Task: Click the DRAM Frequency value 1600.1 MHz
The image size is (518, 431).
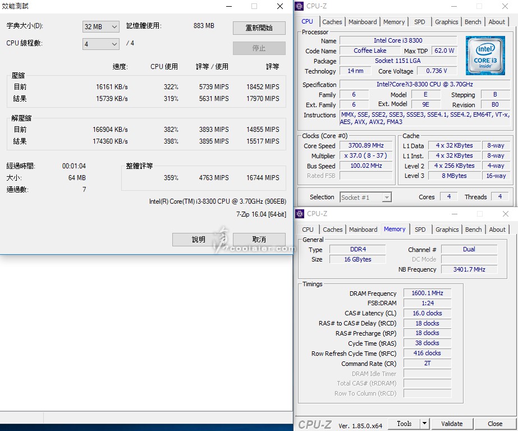Action: coord(427,293)
